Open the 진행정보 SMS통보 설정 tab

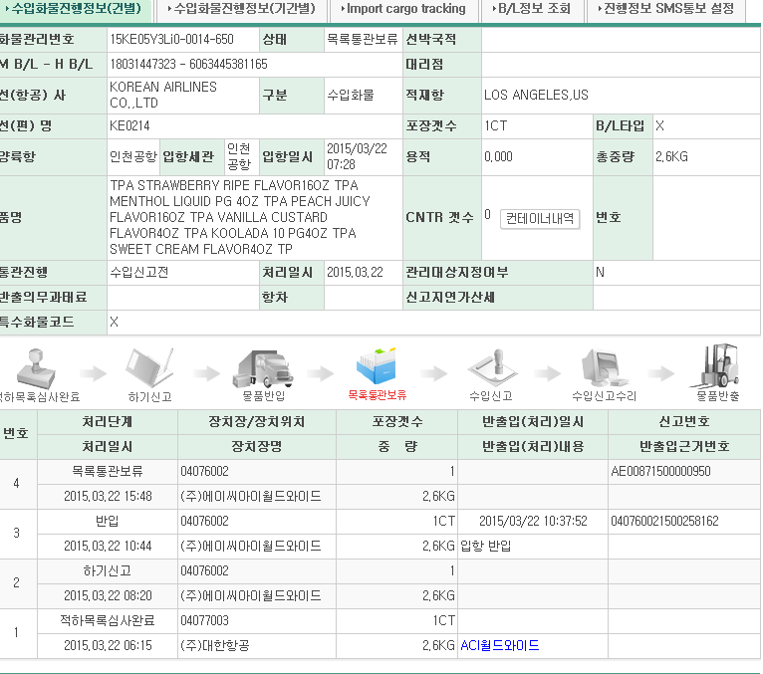(x=666, y=9)
